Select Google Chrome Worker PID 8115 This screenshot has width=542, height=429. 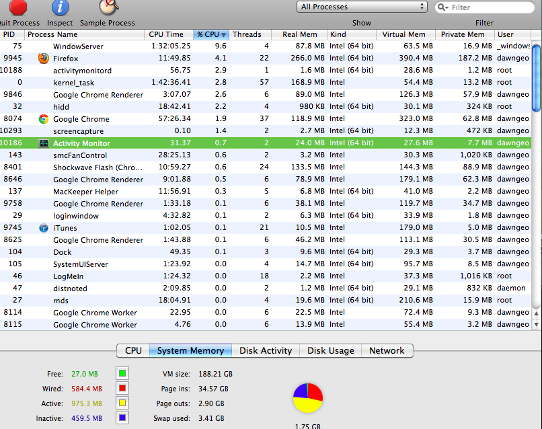pyautogui.click(x=266, y=324)
